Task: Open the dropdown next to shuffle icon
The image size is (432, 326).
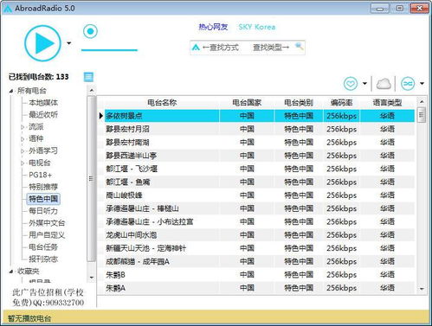Action: (x=422, y=84)
